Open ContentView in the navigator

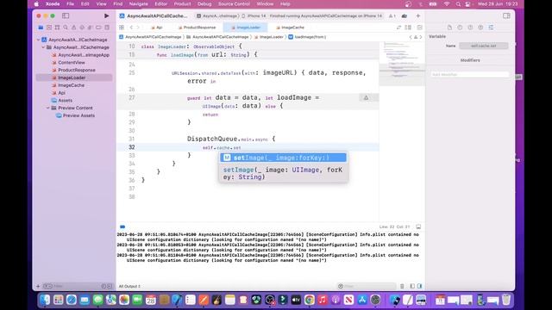[x=72, y=63]
